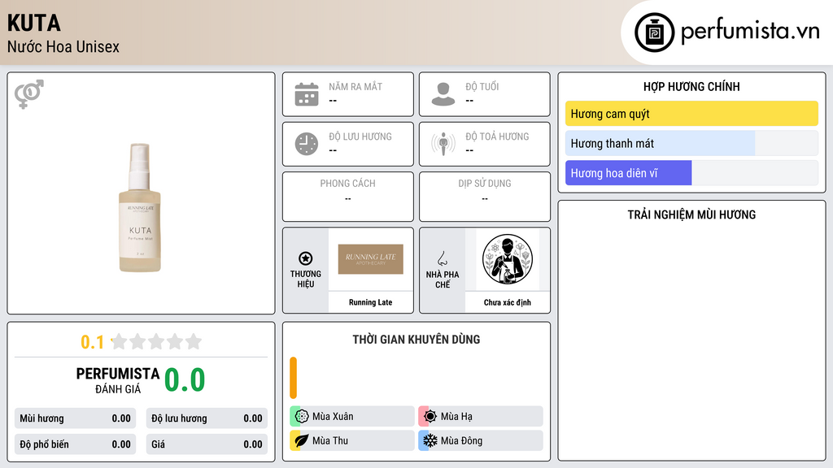This screenshot has height=468, width=833.
Task: Click the Chưa xác định perfumer label
Action: (508, 302)
